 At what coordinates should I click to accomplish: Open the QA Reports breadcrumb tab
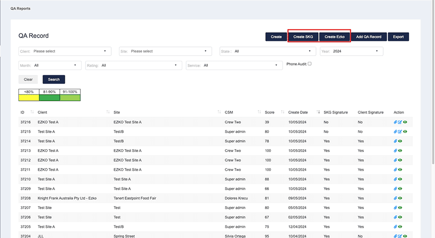point(20,9)
